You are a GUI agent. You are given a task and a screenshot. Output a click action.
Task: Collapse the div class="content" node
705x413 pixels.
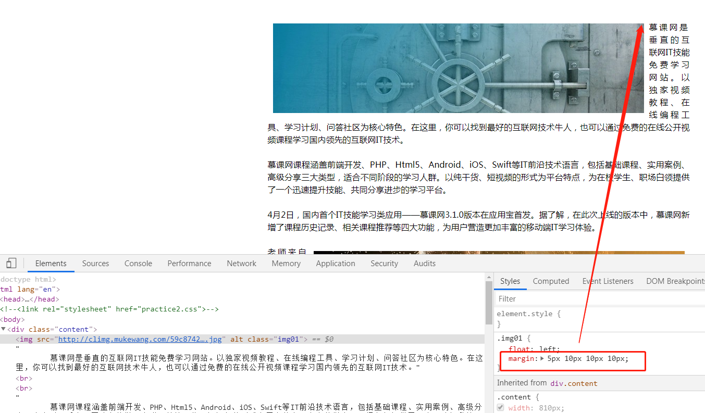tap(3, 329)
